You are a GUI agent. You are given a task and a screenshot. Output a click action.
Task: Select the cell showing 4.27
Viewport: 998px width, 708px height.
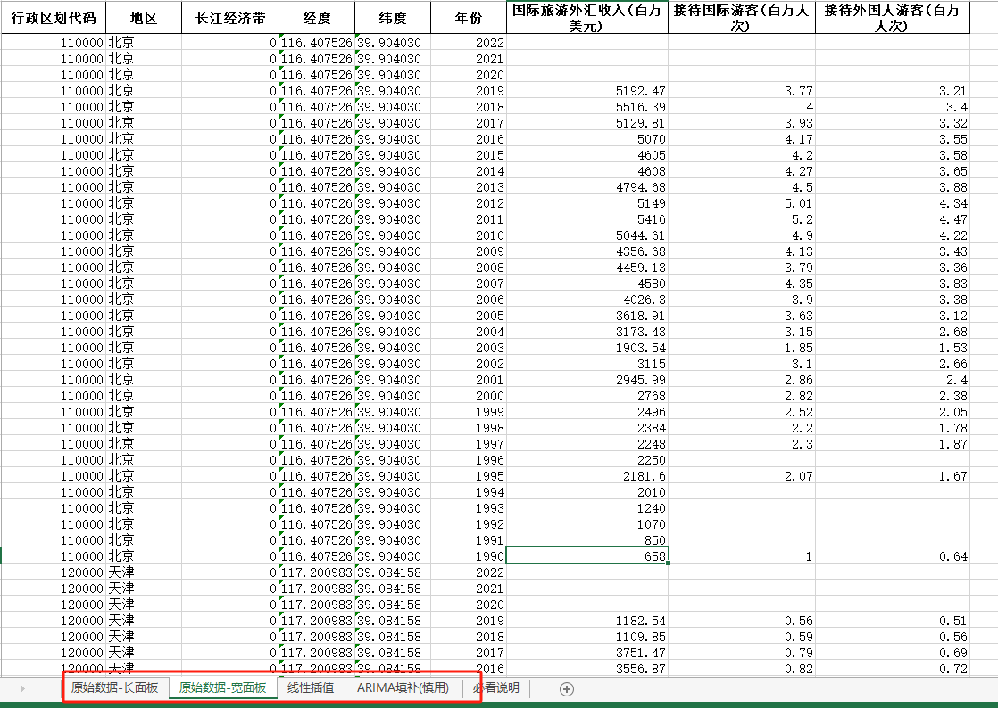742,171
